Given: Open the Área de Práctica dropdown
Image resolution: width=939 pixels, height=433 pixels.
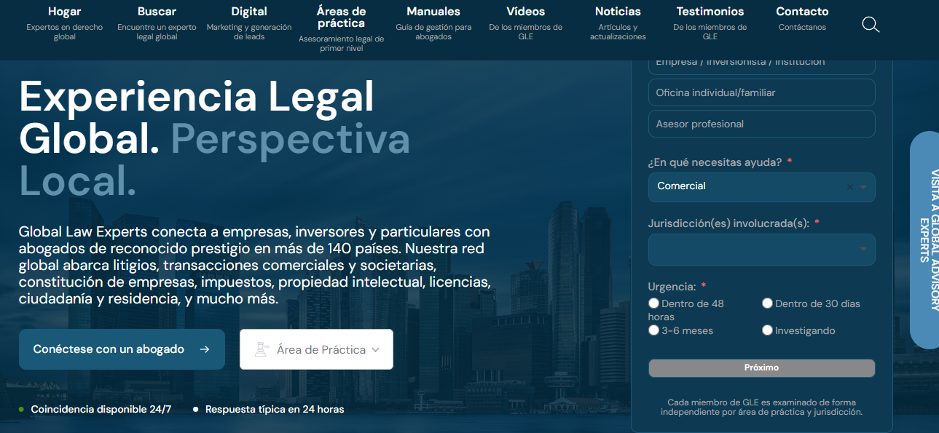Looking at the screenshot, I should 316,349.
